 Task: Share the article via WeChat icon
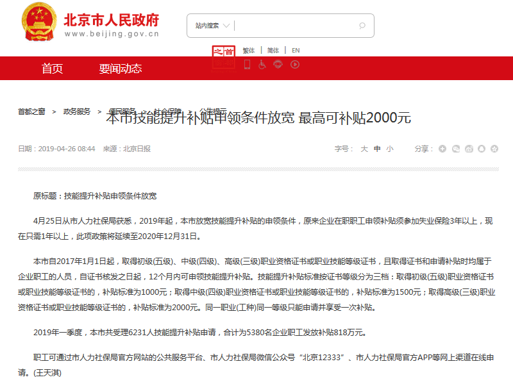(x=456, y=148)
